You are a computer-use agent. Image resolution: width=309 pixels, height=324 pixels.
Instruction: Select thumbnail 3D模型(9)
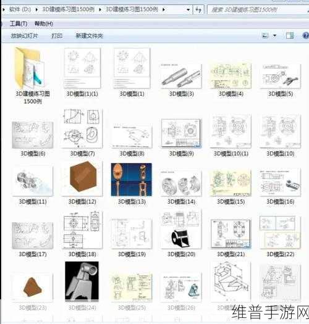(x=181, y=133)
